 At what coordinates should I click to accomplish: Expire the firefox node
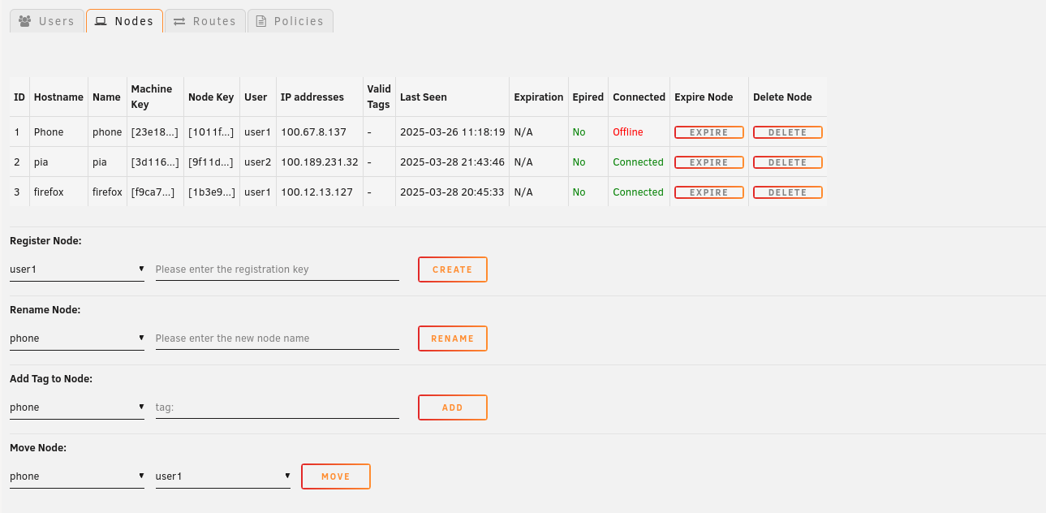pyautogui.click(x=708, y=192)
